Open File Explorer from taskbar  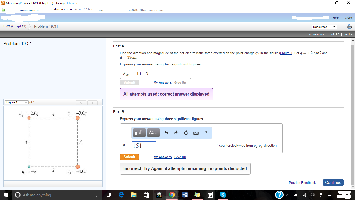[134, 195]
